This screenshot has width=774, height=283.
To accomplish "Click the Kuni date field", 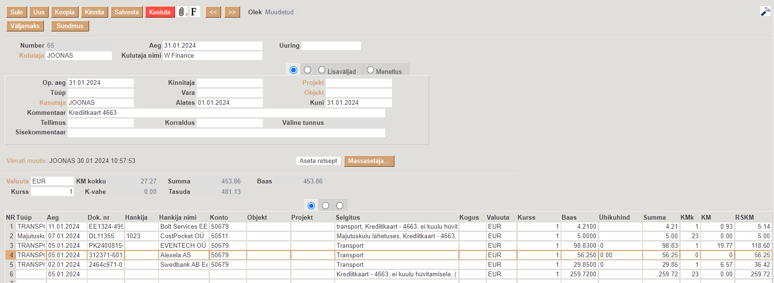I will (359, 103).
